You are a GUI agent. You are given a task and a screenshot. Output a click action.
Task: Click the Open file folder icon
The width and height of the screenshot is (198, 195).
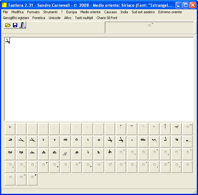point(7,25)
